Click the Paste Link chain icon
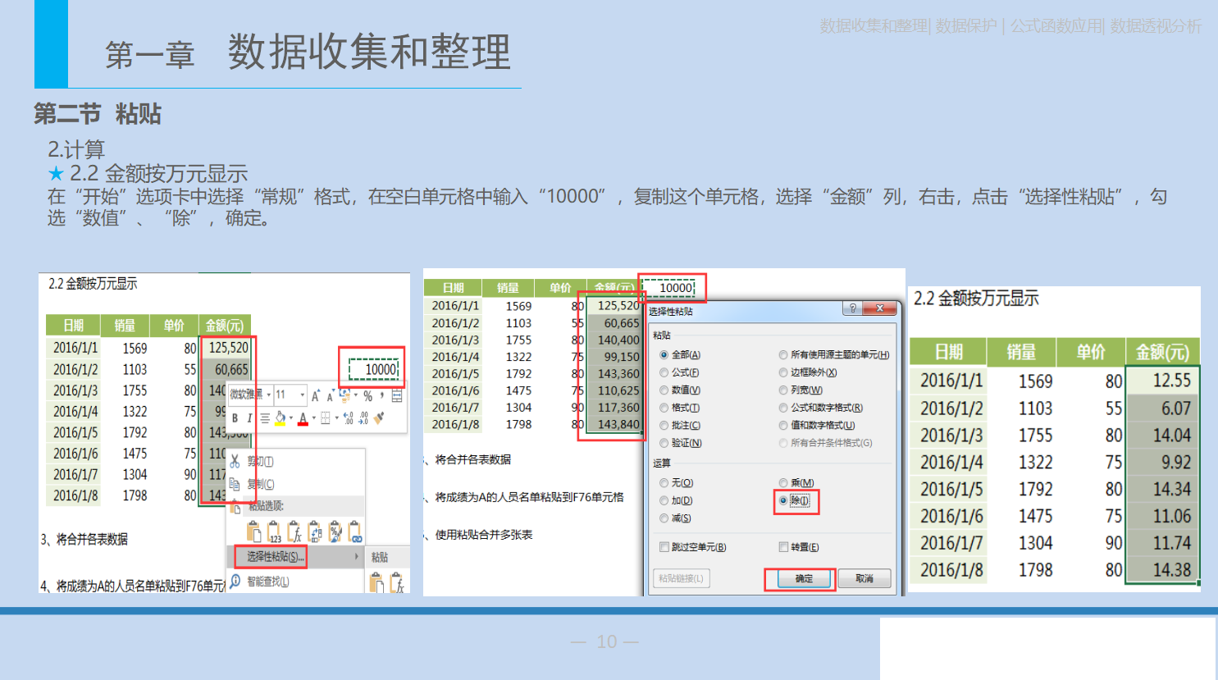 (355, 532)
